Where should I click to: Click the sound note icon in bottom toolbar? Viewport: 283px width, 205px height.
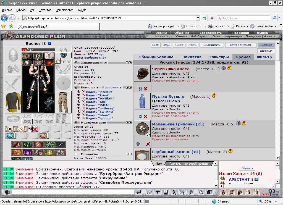(191, 192)
